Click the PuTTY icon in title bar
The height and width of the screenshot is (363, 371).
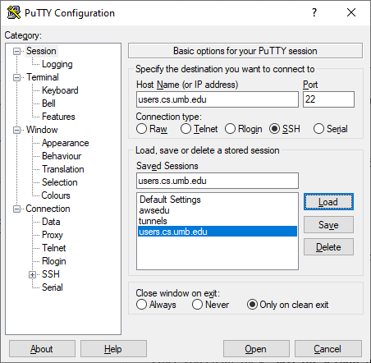[x=14, y=12]
